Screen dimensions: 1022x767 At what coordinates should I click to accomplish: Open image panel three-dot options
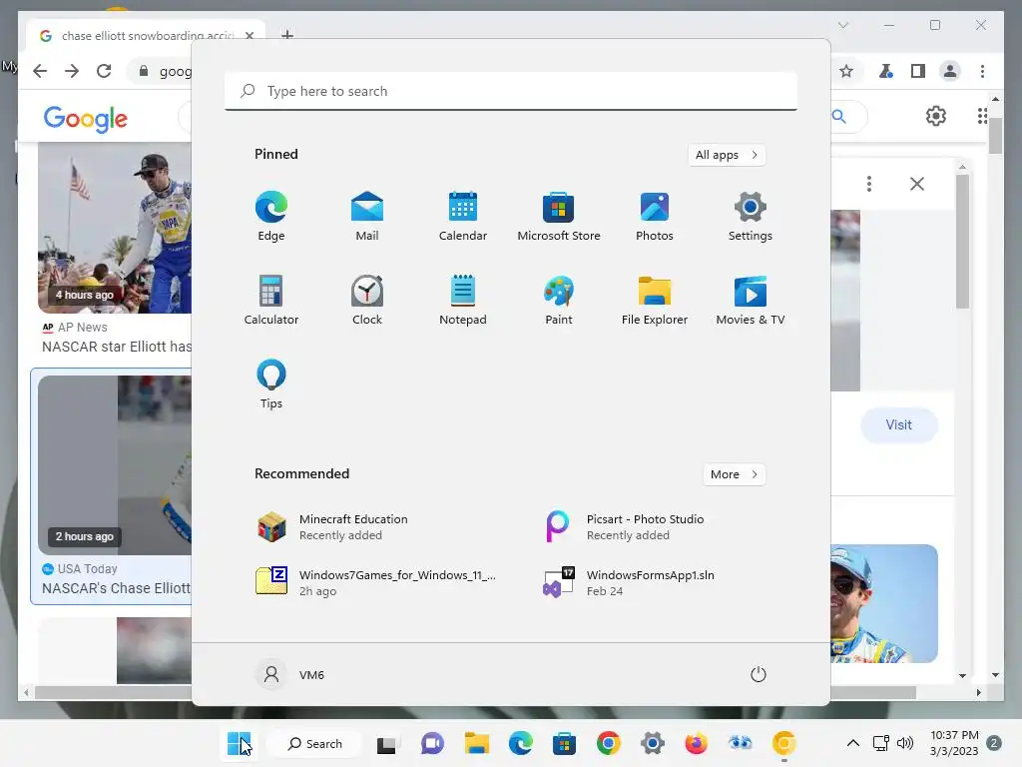tap(869, 184)
